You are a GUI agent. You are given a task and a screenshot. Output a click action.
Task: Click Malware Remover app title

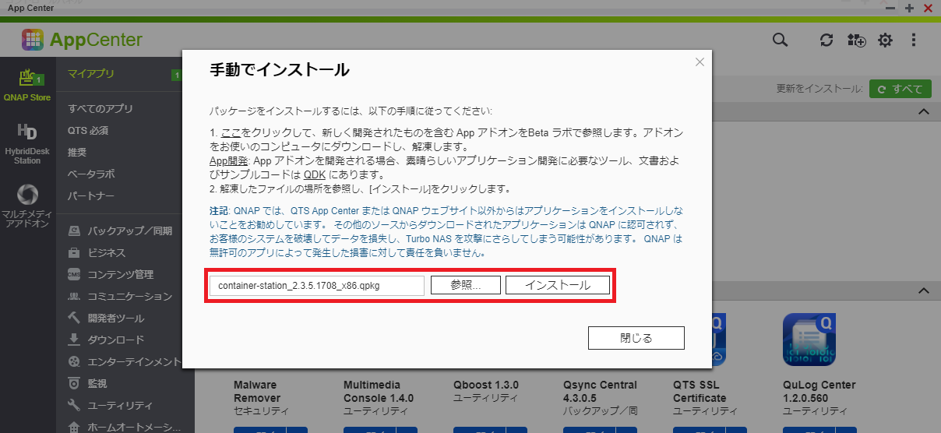click(x=256, y=391)
